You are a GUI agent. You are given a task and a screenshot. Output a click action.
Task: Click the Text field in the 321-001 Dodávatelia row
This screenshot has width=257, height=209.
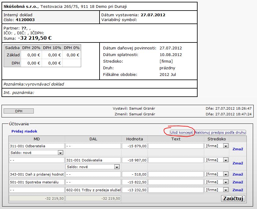pos(176,160)
